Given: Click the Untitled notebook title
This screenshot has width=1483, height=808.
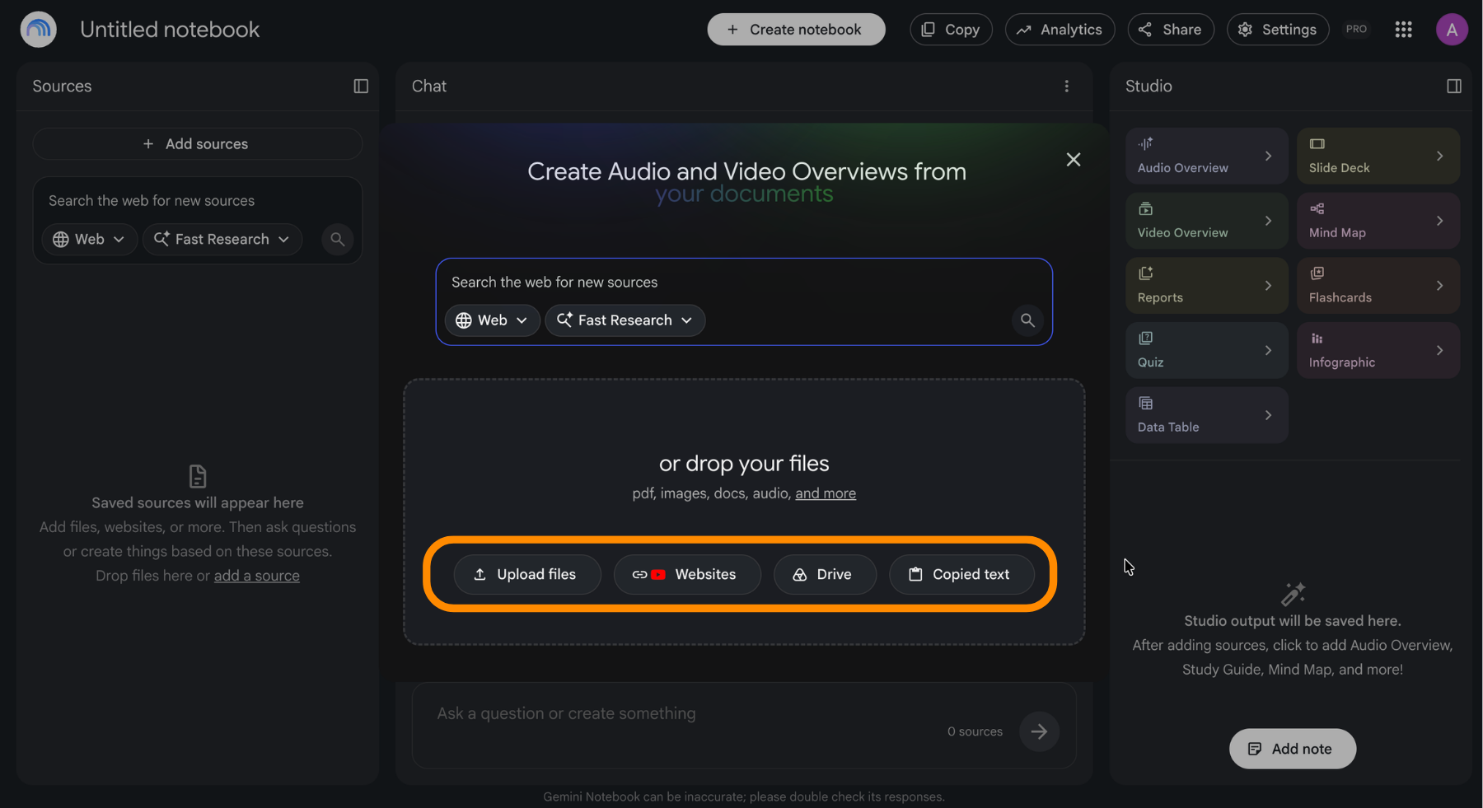Looking at the screenshot, I should pos(170,30).
